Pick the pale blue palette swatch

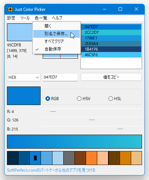point(58,158)
